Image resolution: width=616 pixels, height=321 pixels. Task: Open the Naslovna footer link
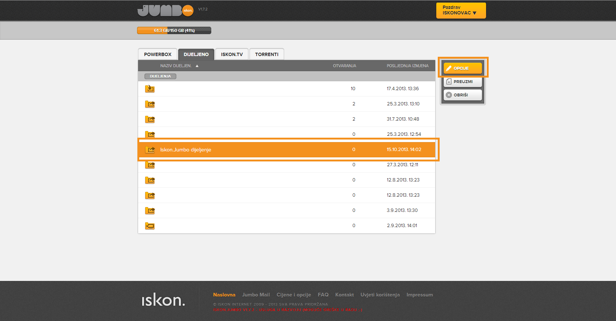click(x=224, y=295)
